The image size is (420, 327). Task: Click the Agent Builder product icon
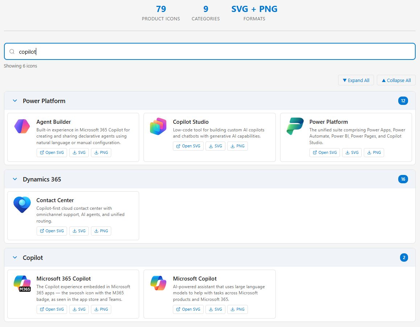pyautogui.click(x=22, y=126)
